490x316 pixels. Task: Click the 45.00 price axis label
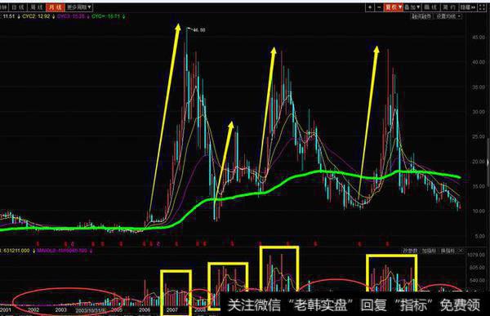[x=479, y=38]
